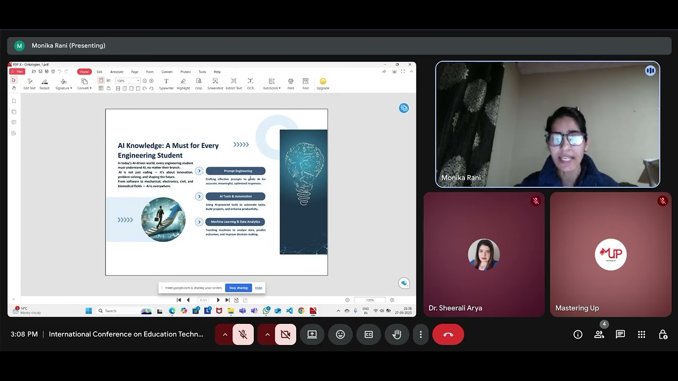Expand video settings arrow next to camera

click(x=267, y=334)
